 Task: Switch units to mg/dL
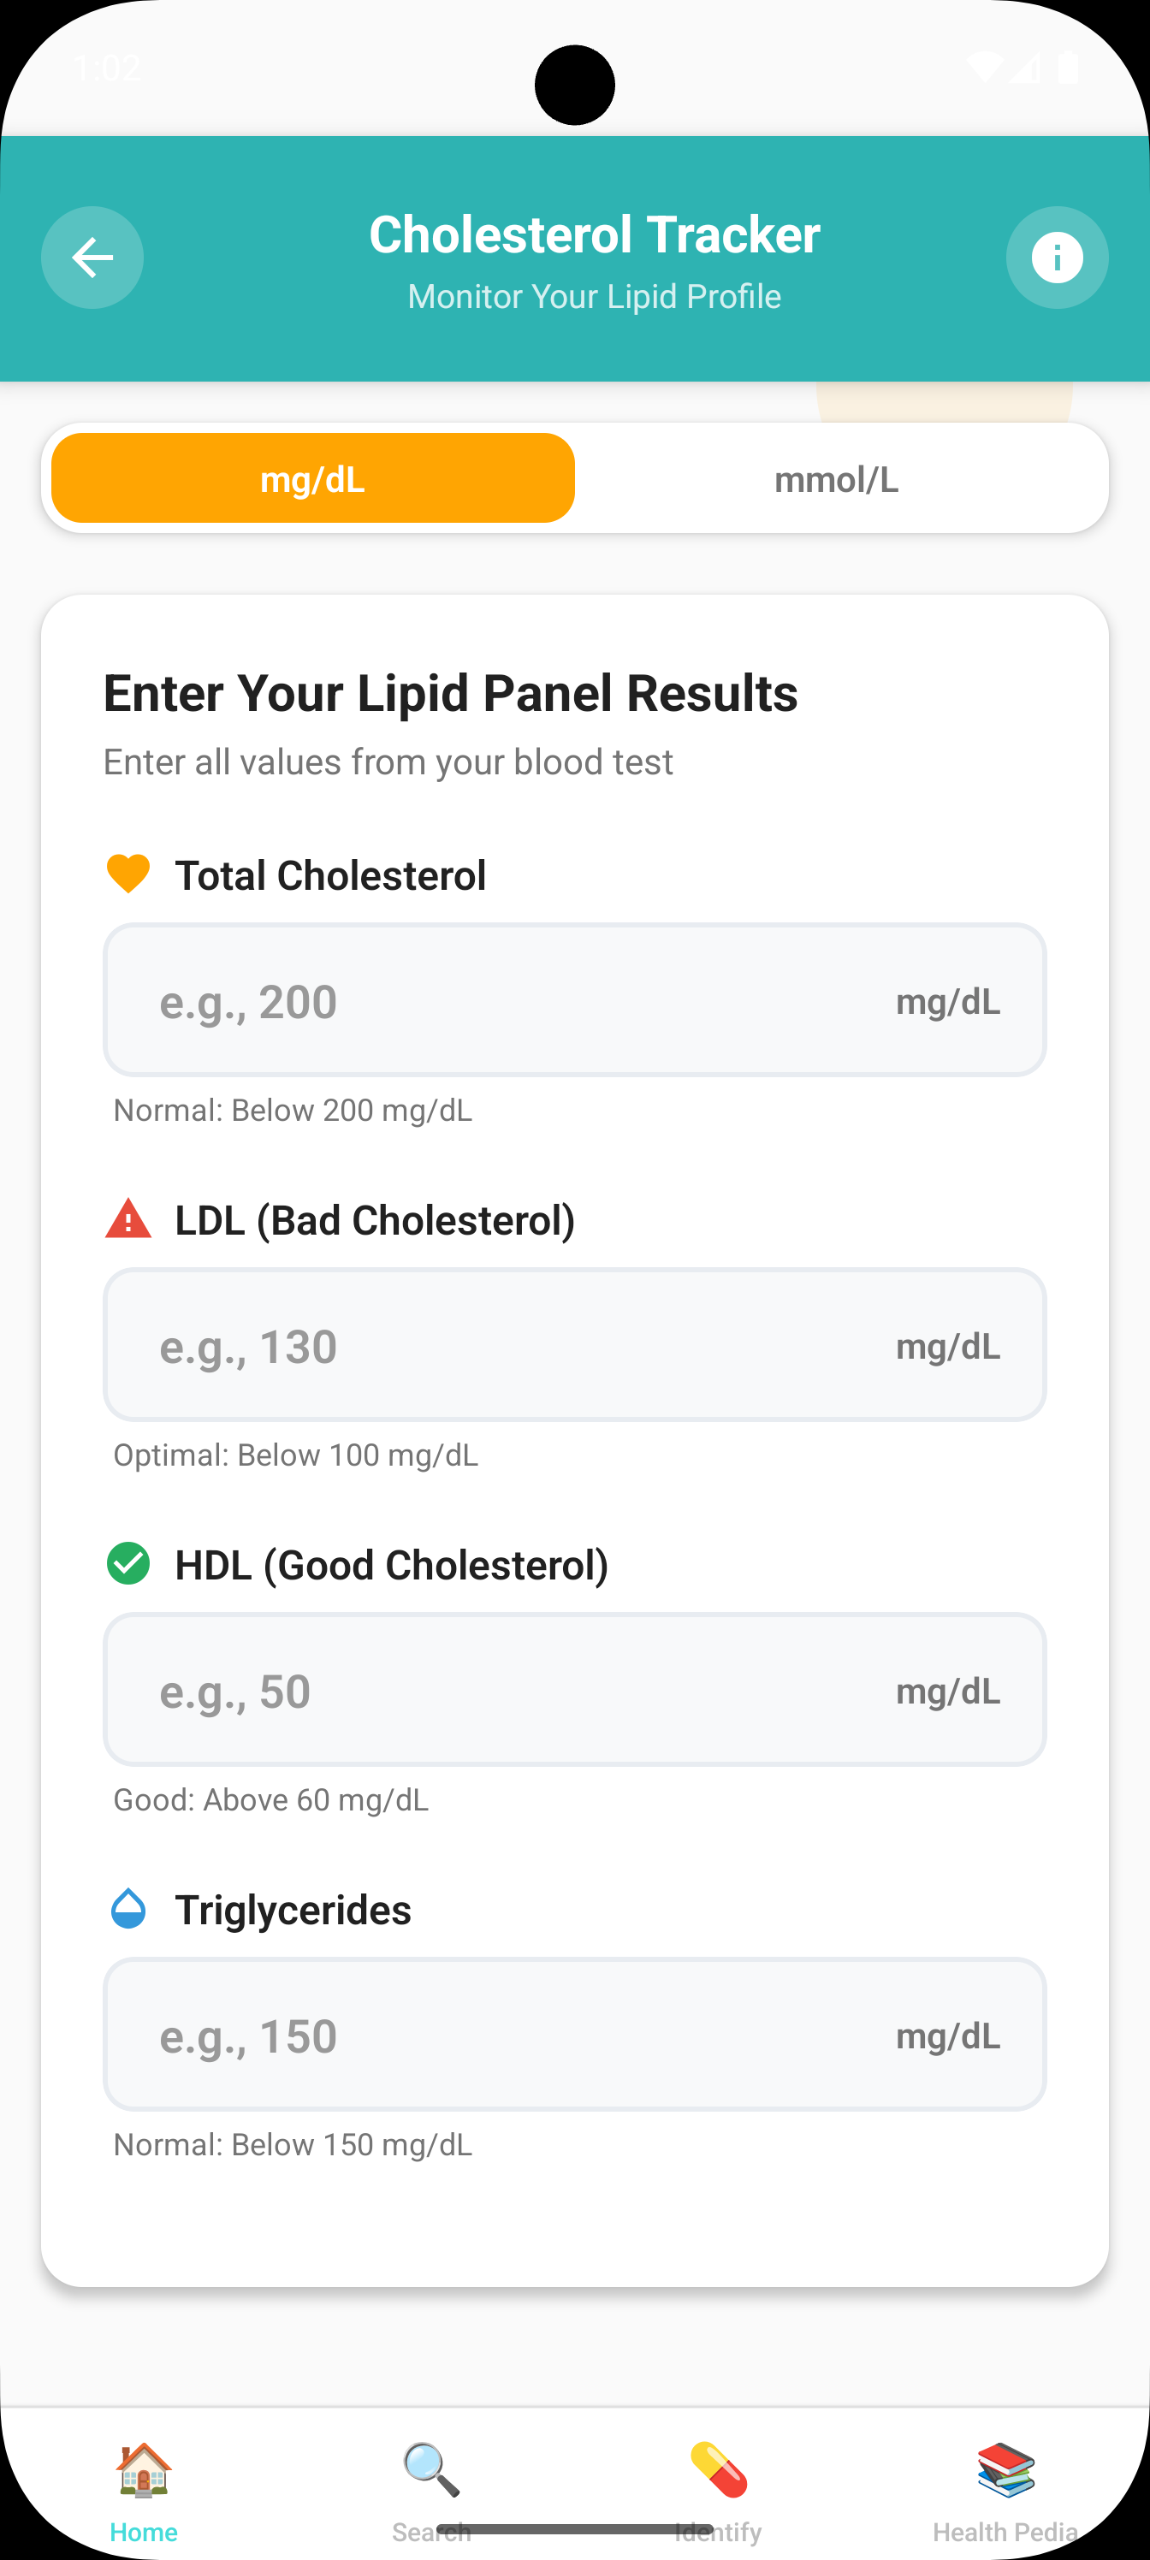pyautogui.click(x=313, y=479)
